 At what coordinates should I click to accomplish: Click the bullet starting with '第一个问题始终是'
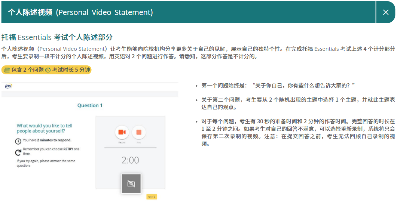[278, 86]
